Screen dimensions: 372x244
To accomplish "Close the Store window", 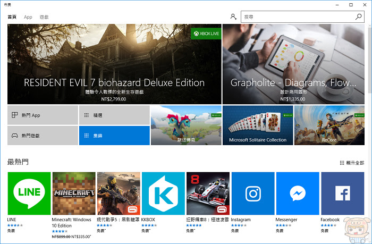I will point(365,5).
